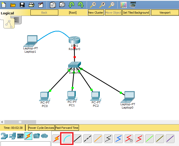
Task: Click the New Cluster button
Action: click(x=96, y=13)
